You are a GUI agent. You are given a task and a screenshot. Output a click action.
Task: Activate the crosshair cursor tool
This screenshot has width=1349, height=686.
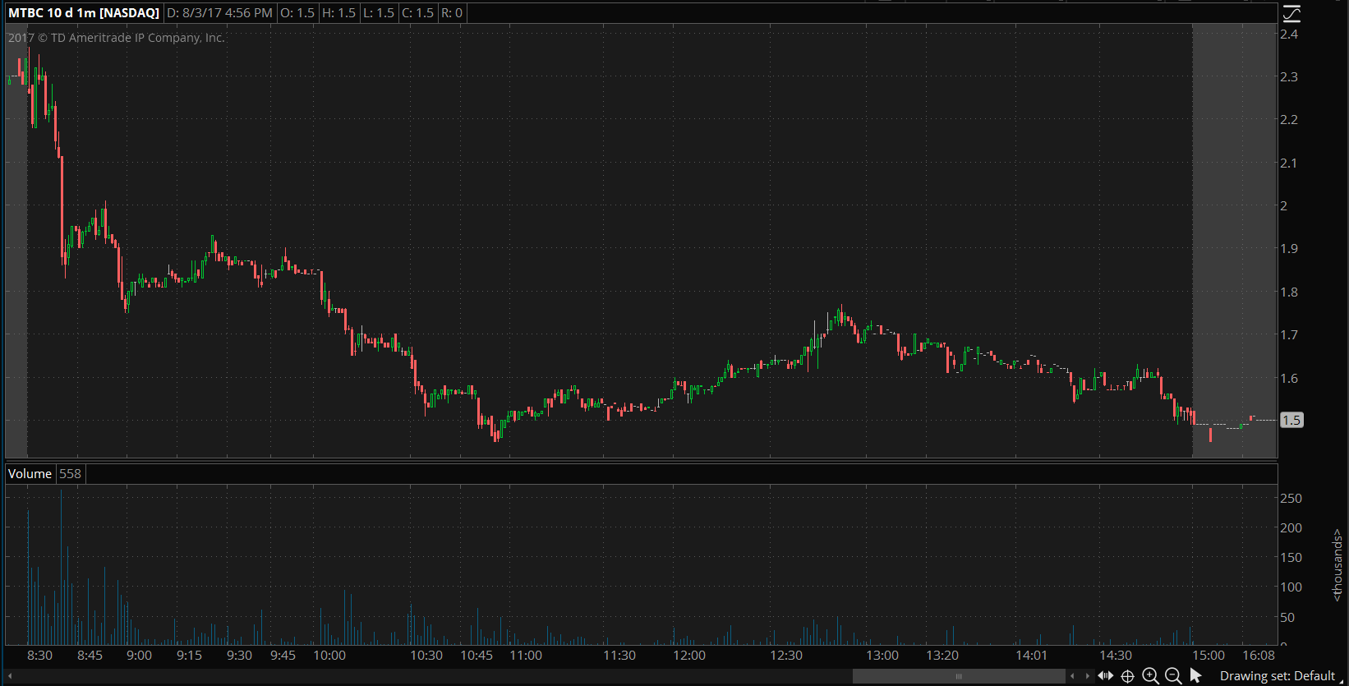pos(1128,676)
